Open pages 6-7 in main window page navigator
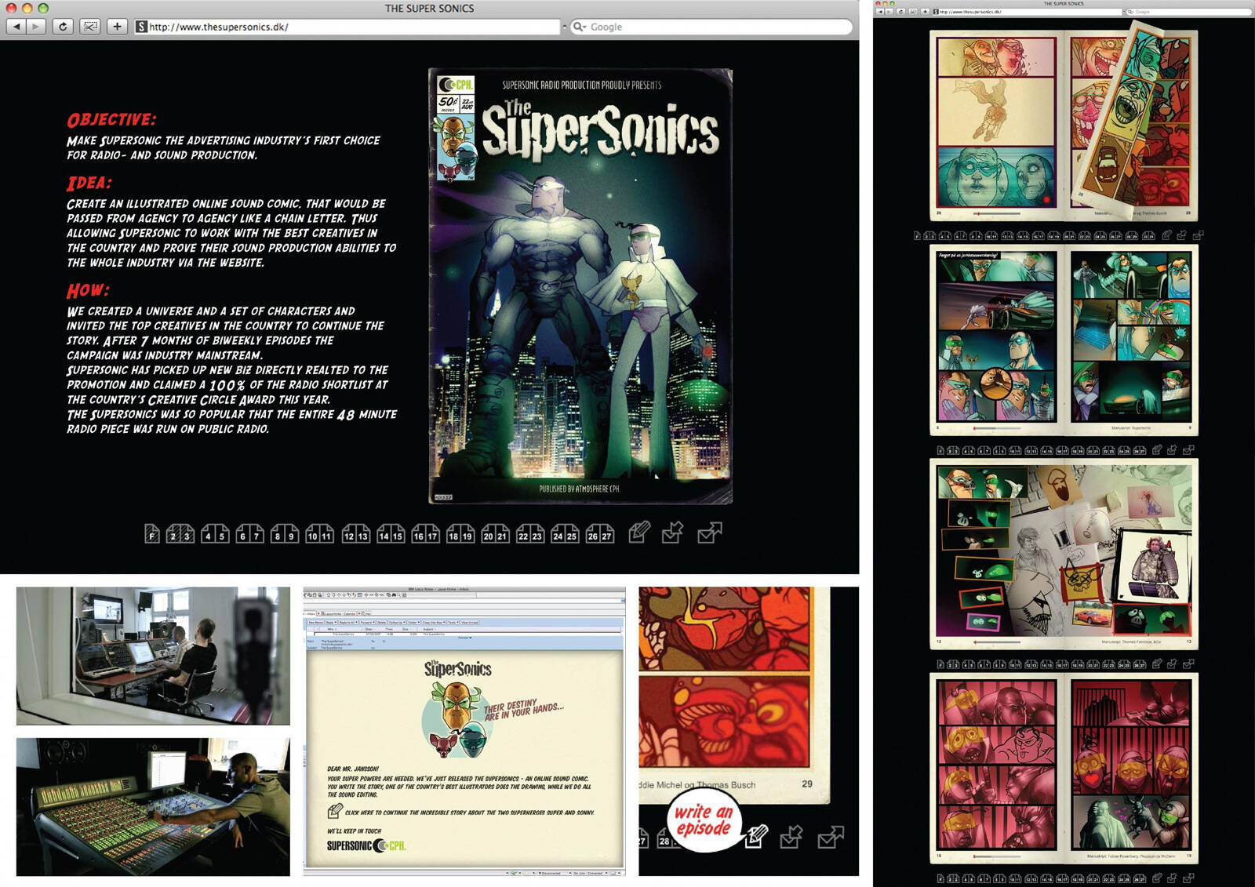1255x887 pixels. (x=249, y=534)
